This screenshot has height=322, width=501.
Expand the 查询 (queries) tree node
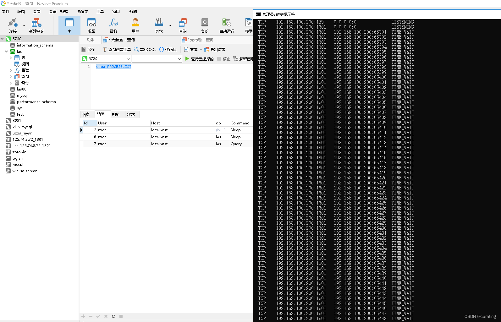(11, 77)
